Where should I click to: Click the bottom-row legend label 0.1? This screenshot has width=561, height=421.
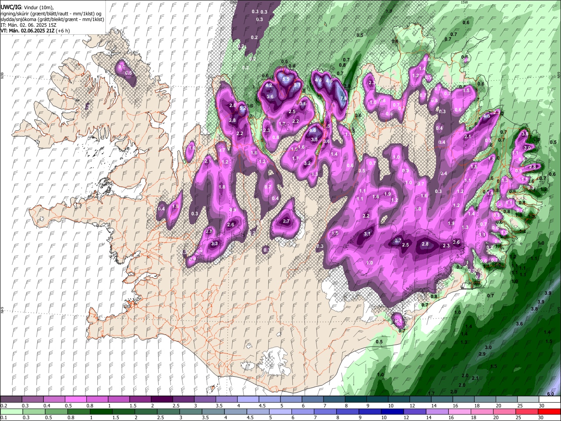click(4, 418)
